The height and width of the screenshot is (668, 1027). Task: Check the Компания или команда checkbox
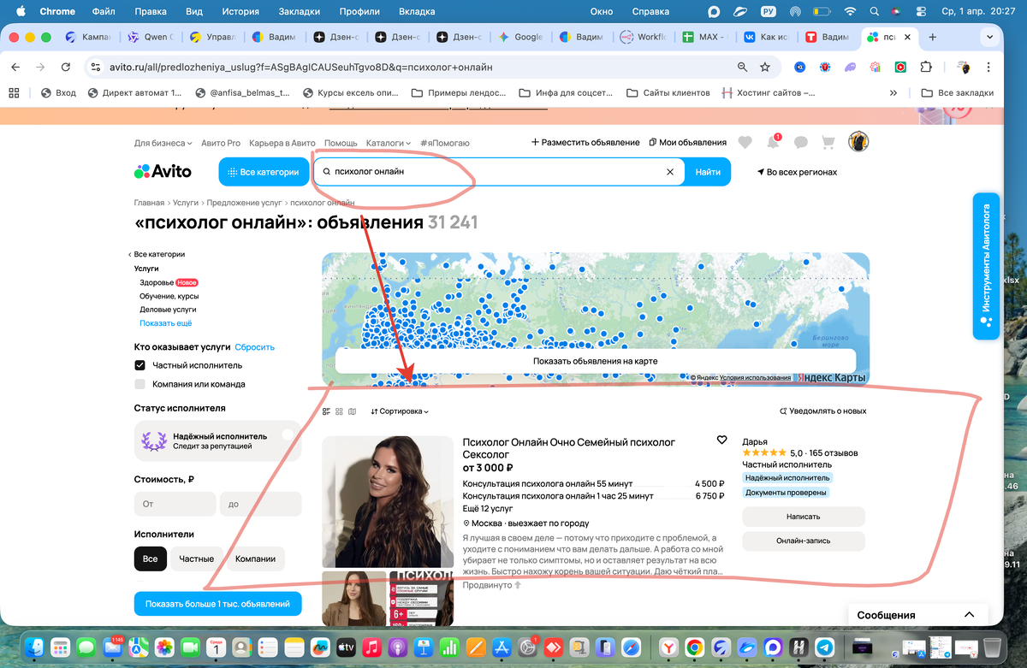point(140,384)
